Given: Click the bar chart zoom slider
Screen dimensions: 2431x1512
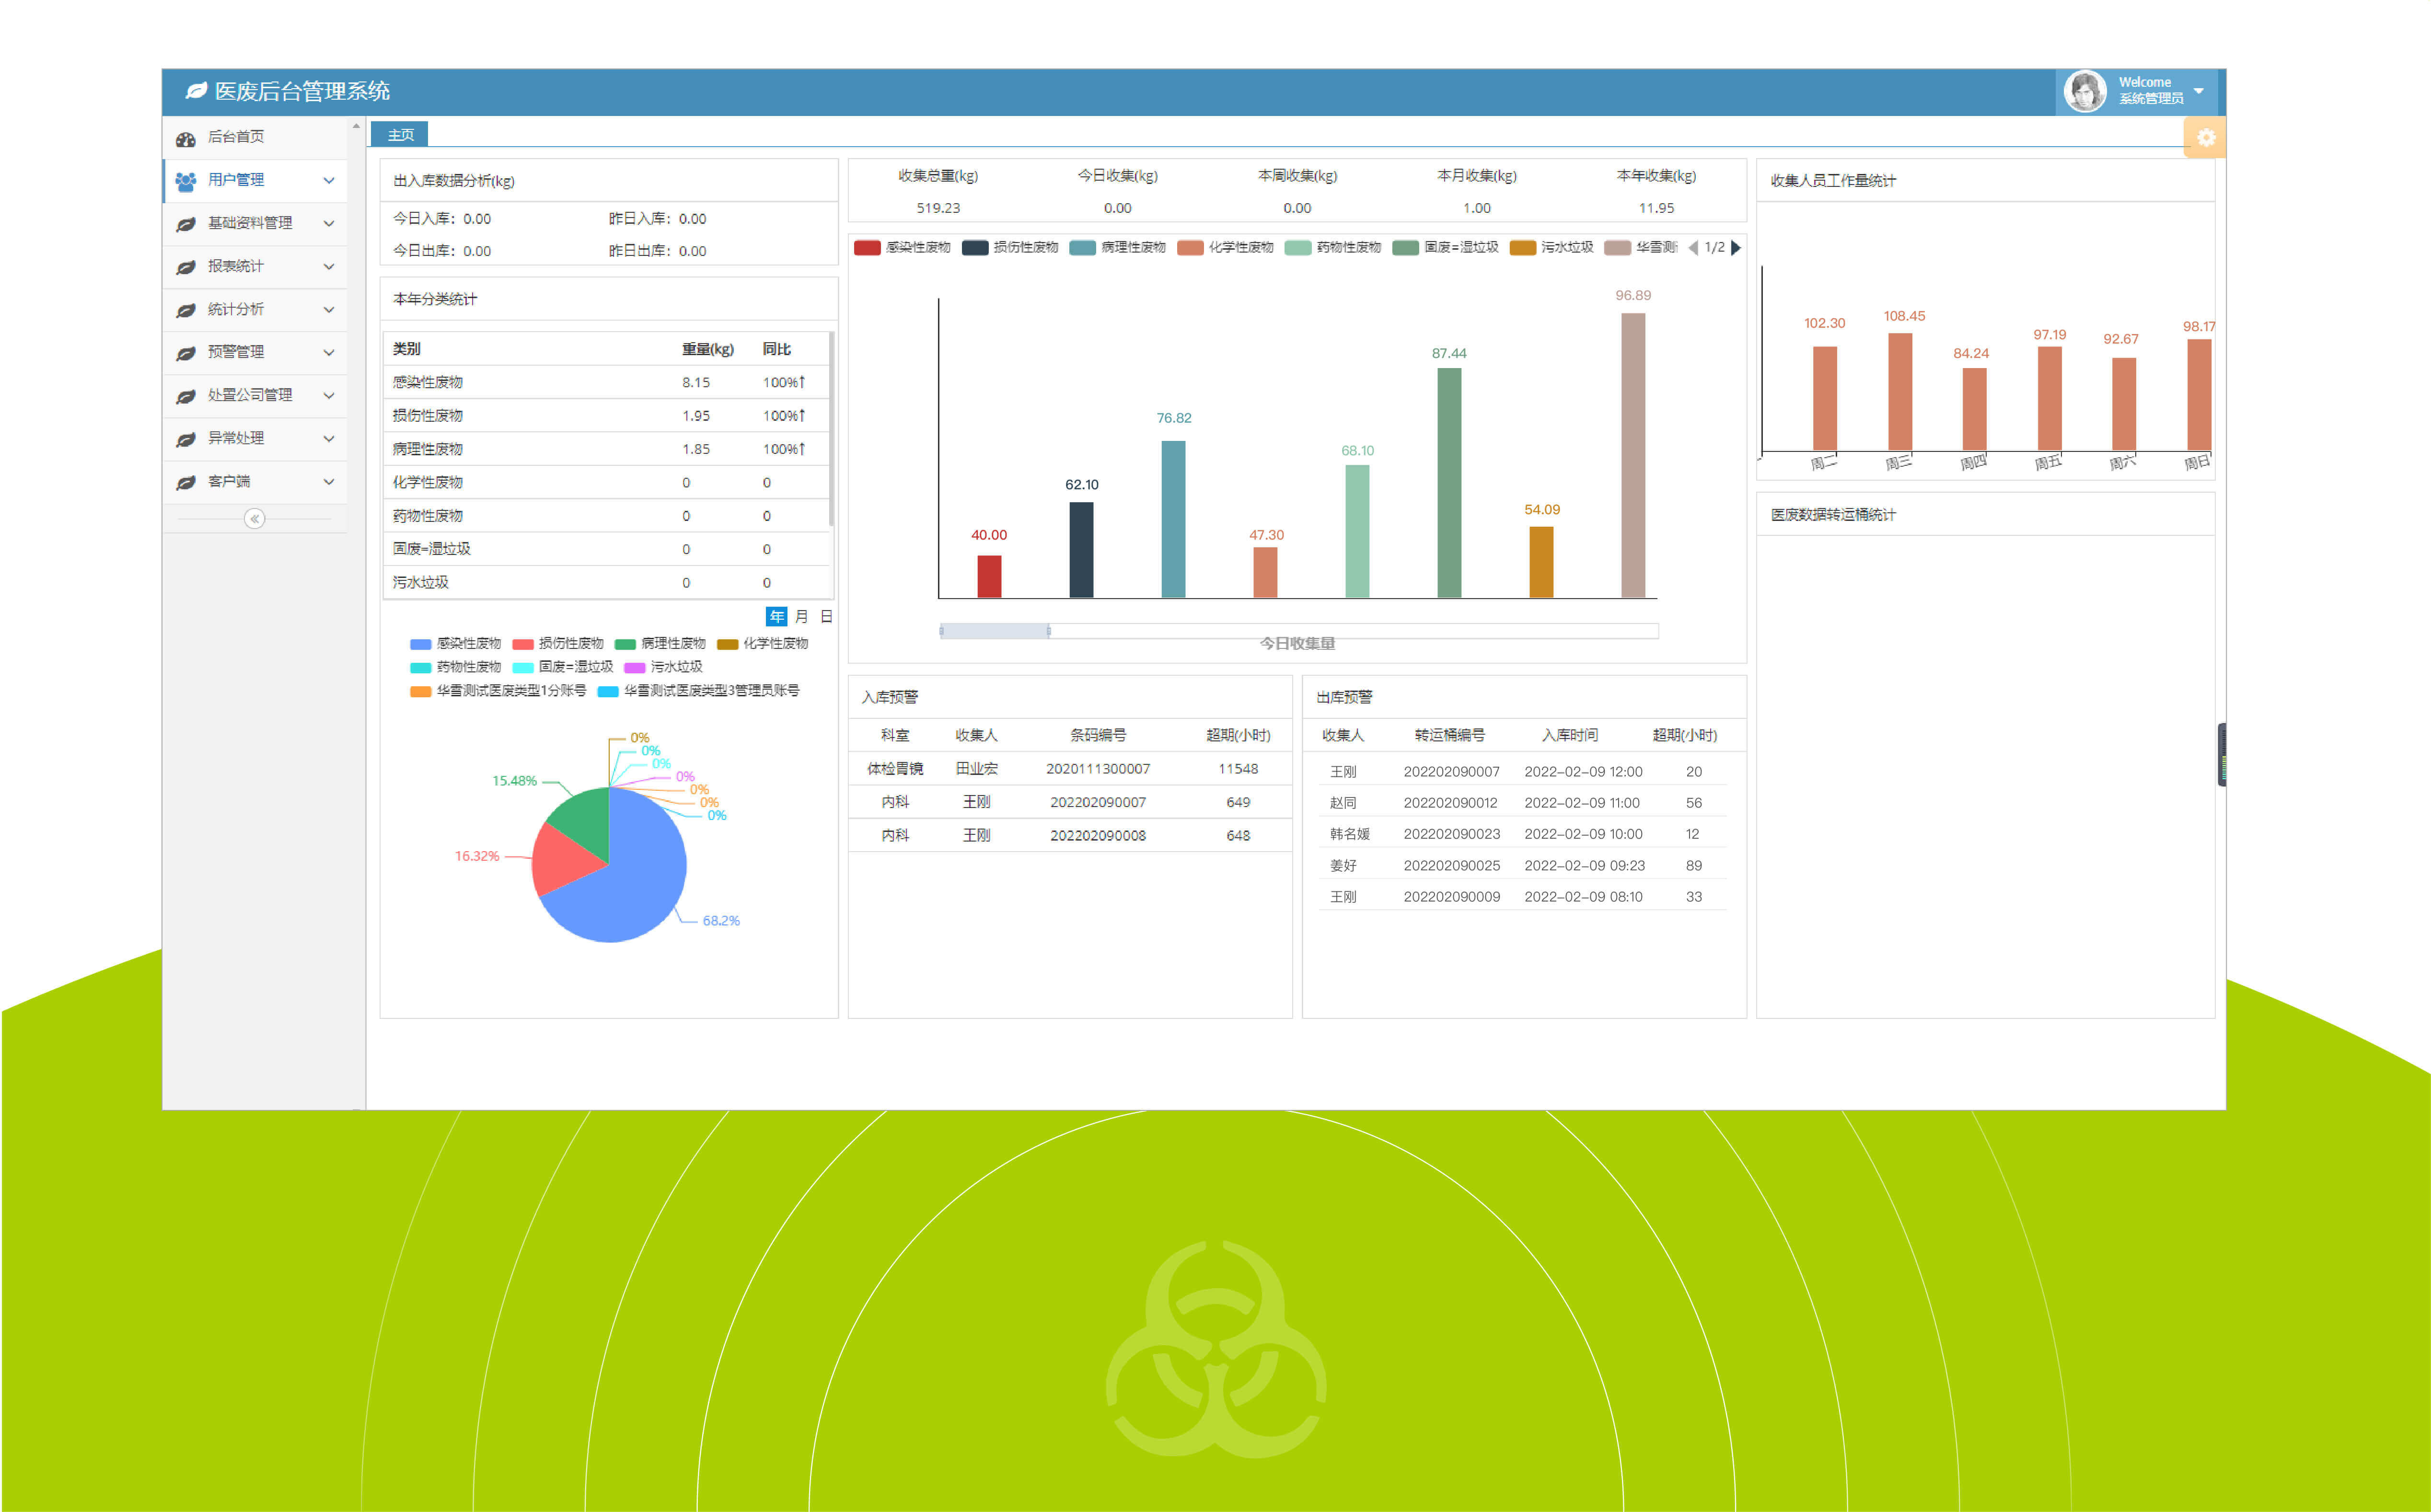Looking at the screenshot, I should (1298, 630).
